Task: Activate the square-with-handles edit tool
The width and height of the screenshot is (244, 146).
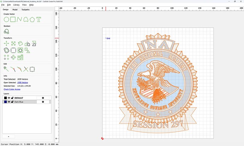Action: click(32, 69)
